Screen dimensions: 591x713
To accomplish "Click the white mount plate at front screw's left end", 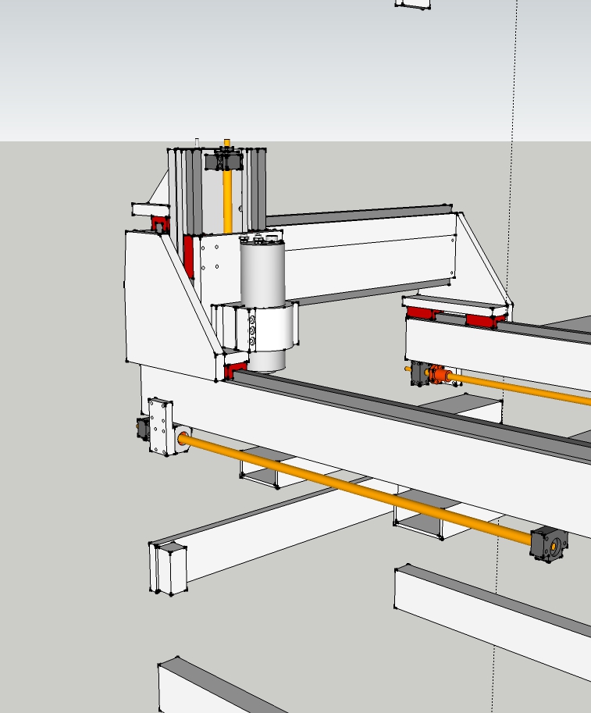I will (x=162, y=426).
